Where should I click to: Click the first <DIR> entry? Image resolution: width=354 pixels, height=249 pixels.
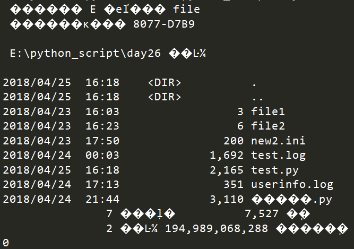[x=165, y=82]
